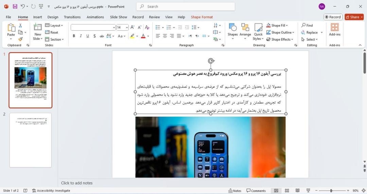Undo the last action
This screenshot has height=194, width=367.
tap(23, 6)
